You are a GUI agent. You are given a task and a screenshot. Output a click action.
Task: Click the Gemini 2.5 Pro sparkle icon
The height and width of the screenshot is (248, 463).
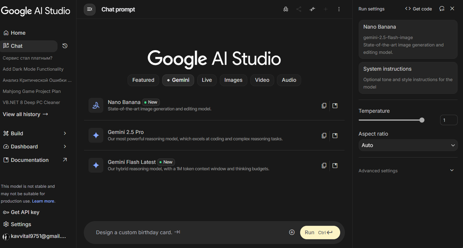pyautogui.click(x=96, y=135)
